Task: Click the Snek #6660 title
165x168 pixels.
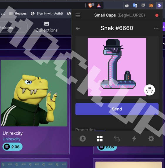Action: [117, 28]
